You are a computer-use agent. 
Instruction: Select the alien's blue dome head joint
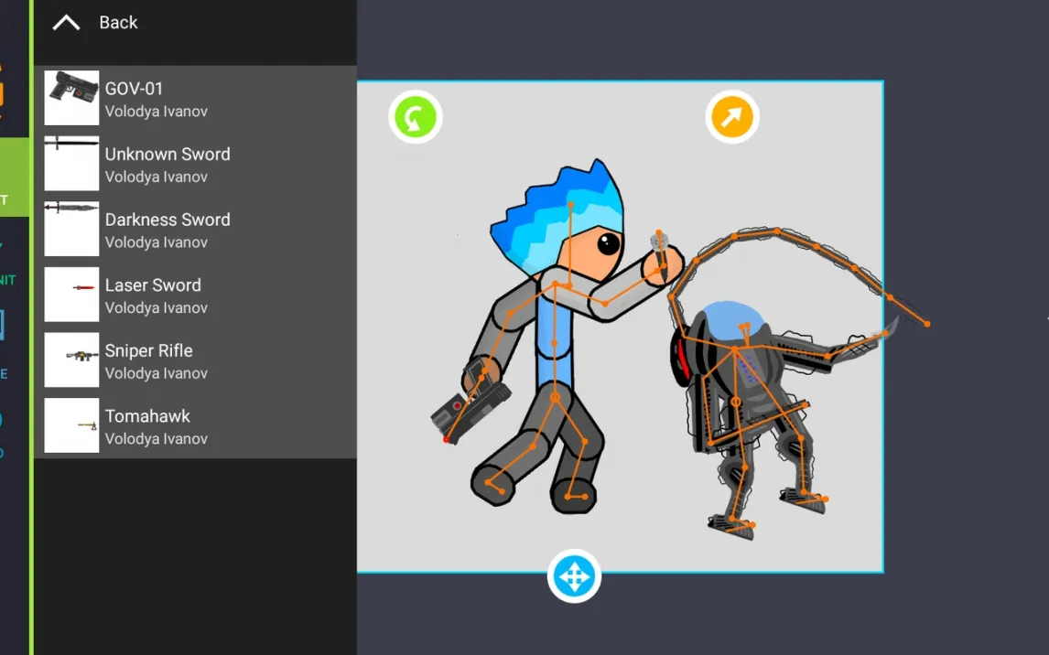tap(744, 327)
